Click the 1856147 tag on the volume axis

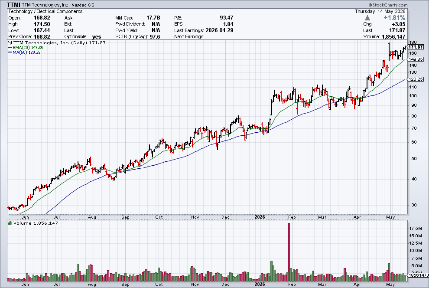[418, 275]
